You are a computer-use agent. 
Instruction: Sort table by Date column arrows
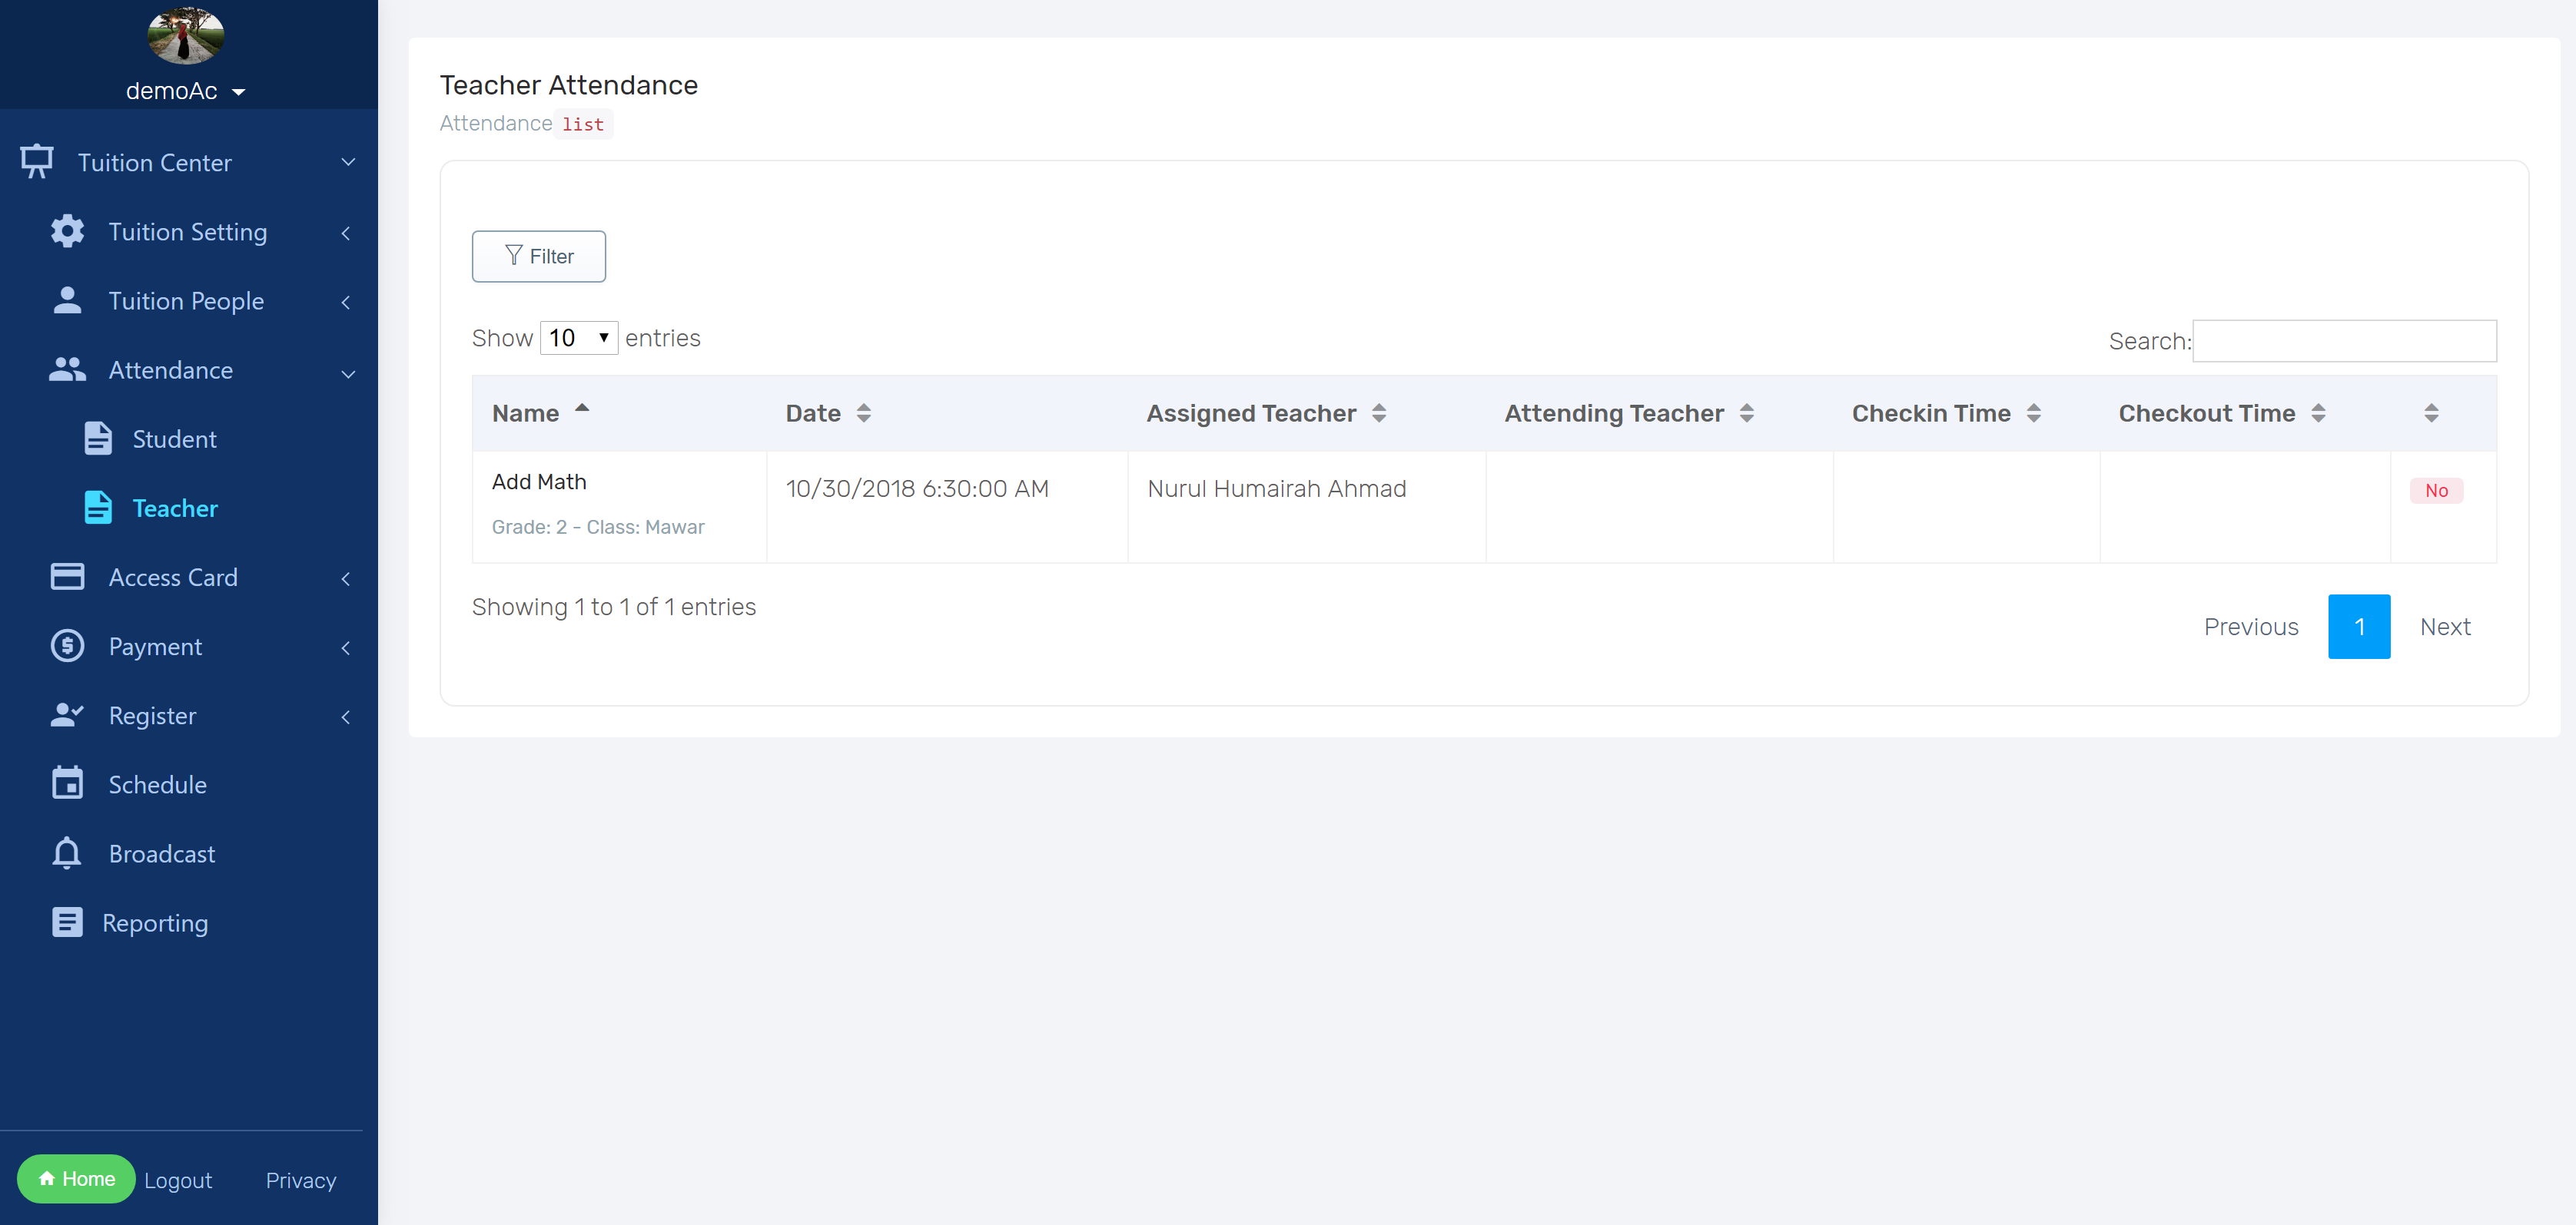pyautogui.click(x=864, y=412)
